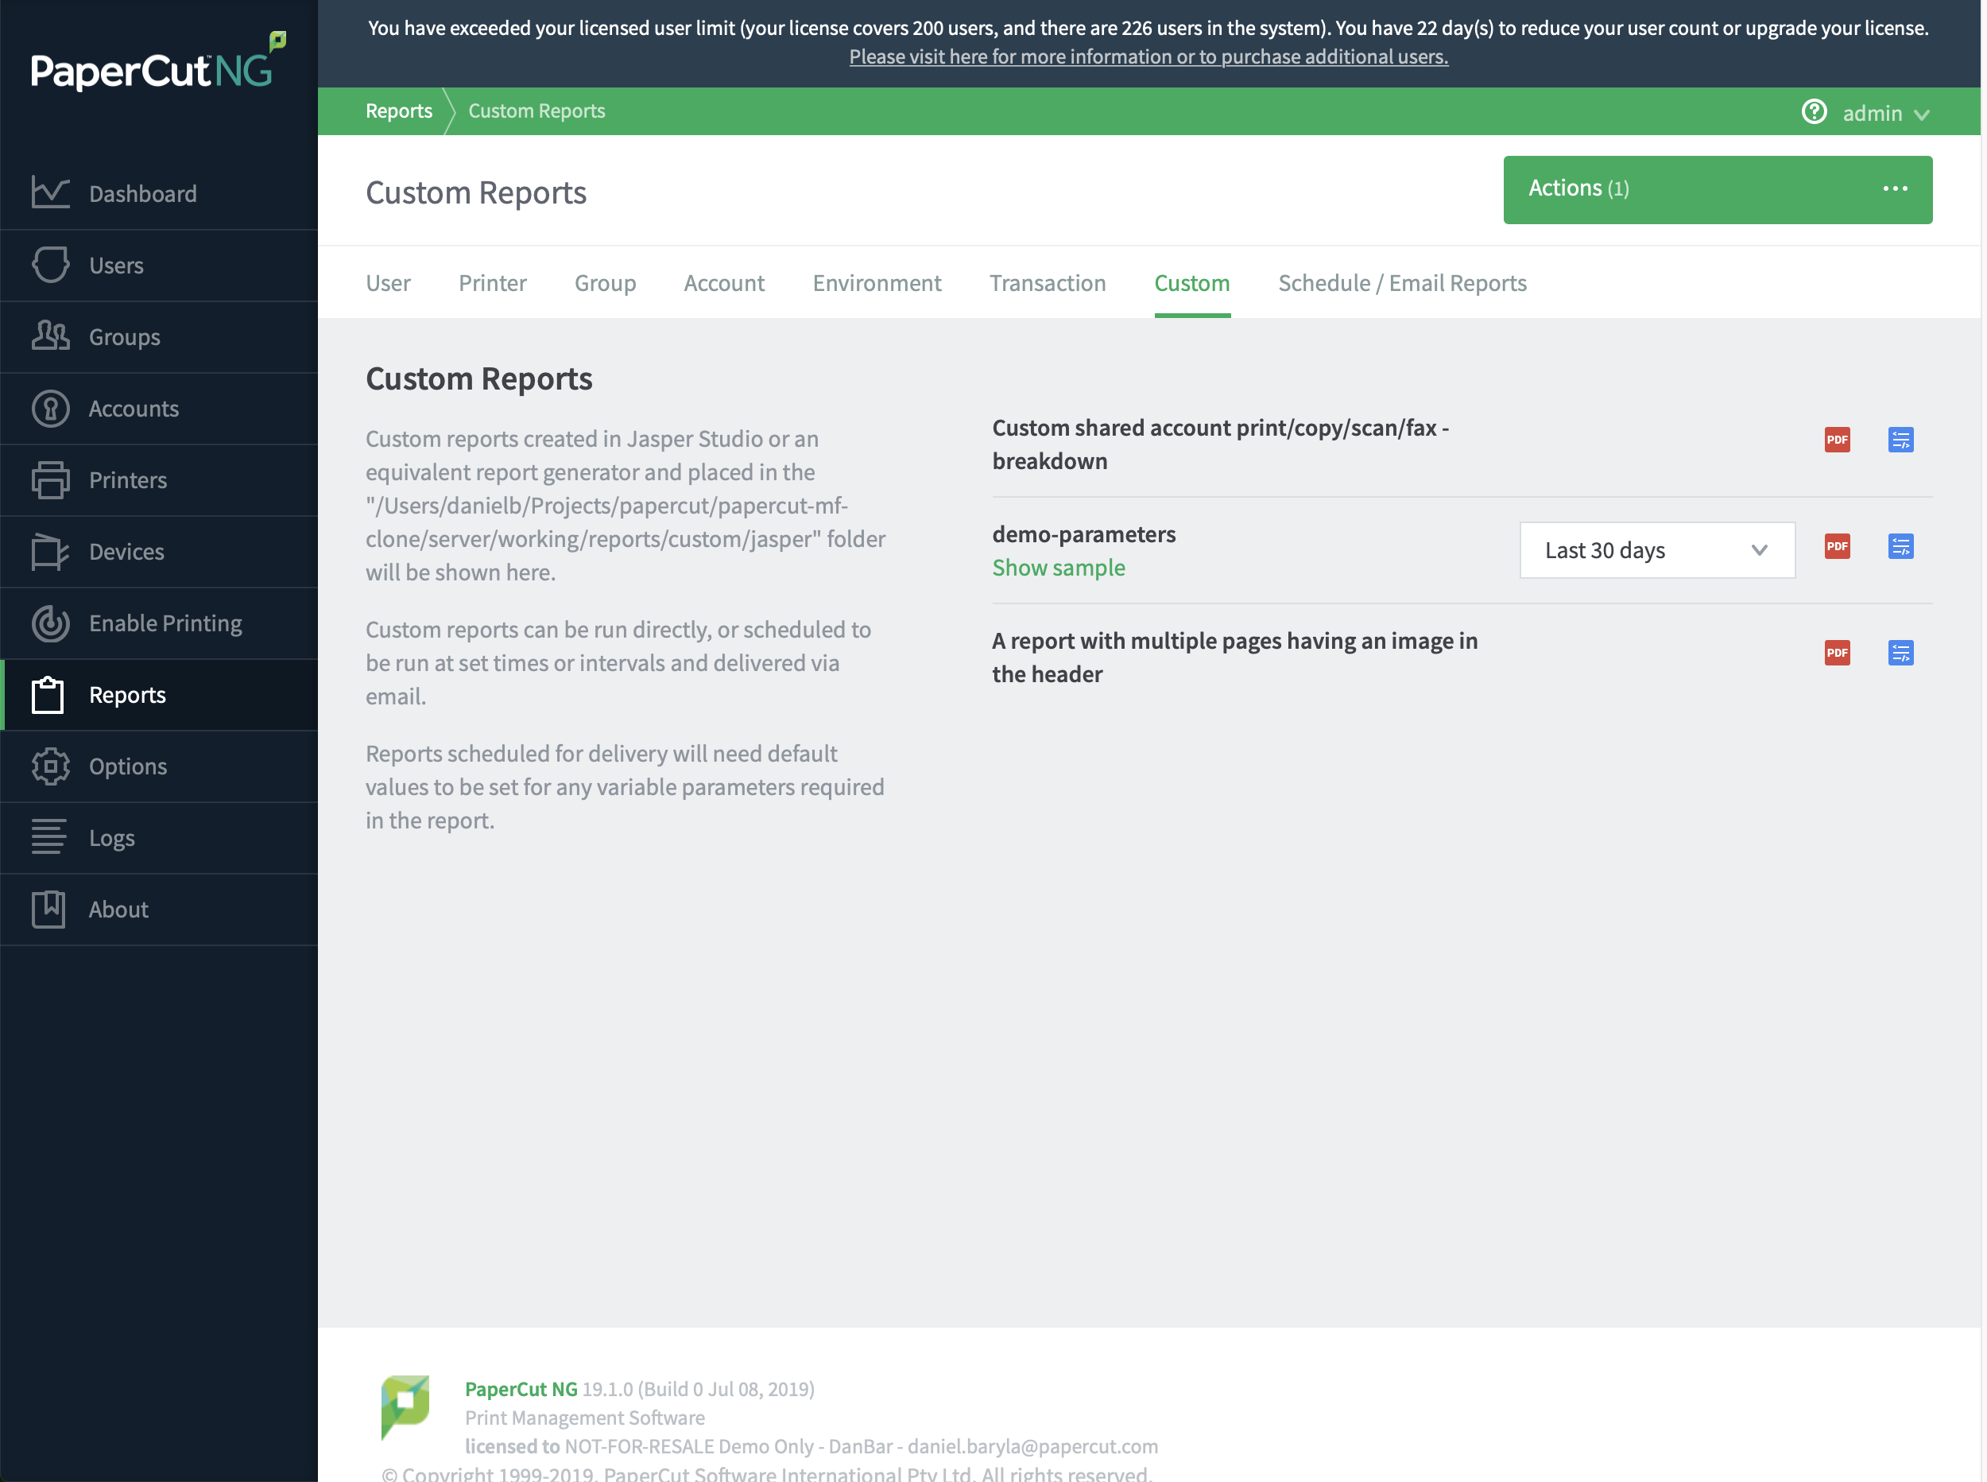Open Devices section in sidebar
This screenshot has height=1482, width=1987.
pos(159,552)
